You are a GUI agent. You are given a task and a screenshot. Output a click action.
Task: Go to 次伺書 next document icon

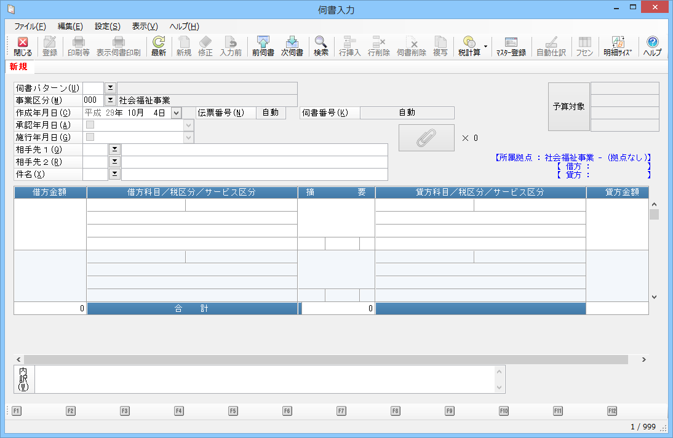(x=292, y=47)
